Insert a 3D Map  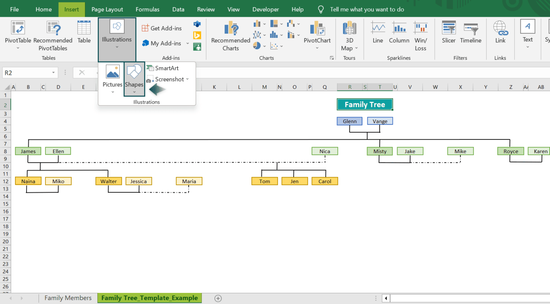coord(349,35)
